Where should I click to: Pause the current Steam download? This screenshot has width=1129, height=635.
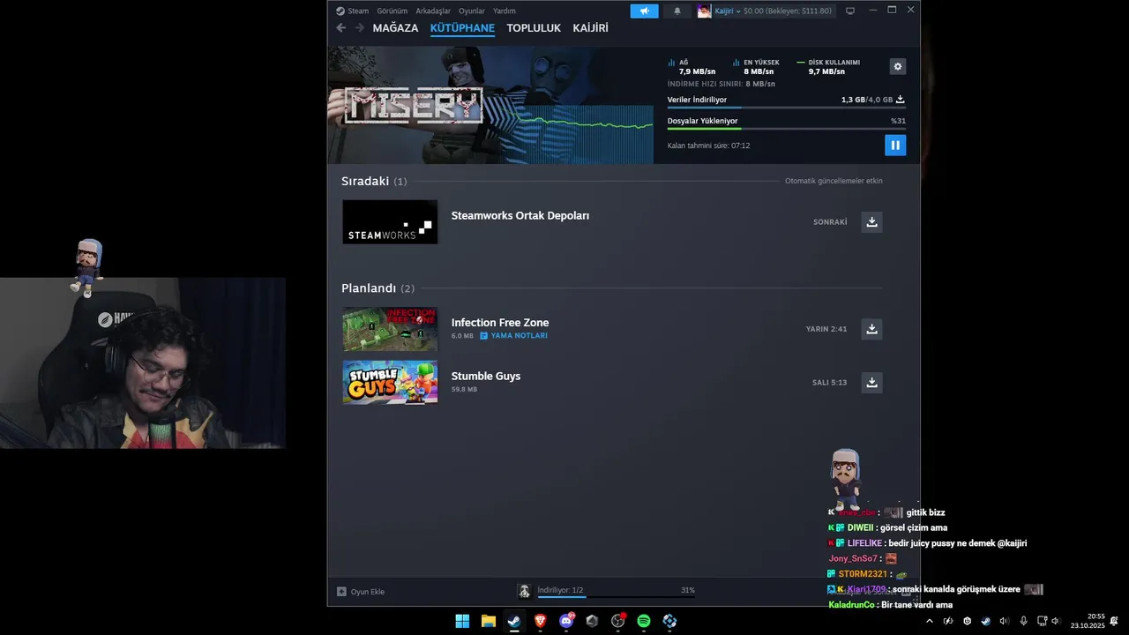pyautogui.click(x=895, y=146)
